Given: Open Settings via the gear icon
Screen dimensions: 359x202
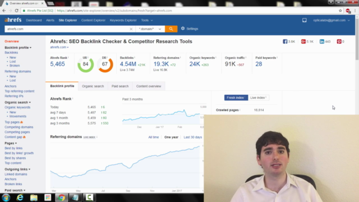Looking at the screenshot, I should coord(183,29).
